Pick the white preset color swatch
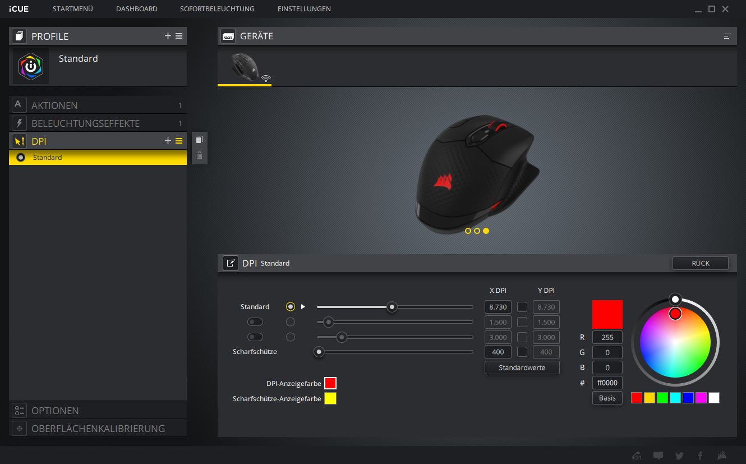This screenshot has width=746, height=464. [x=714, y=398]
